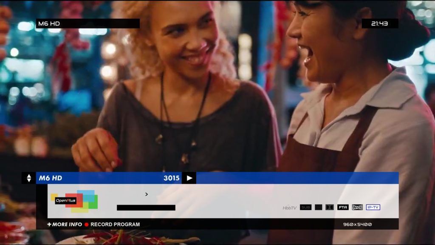Toggle WIDE aspect ratio mode
The height and width of the screenshot is (245, 435).
coord(357,207)
